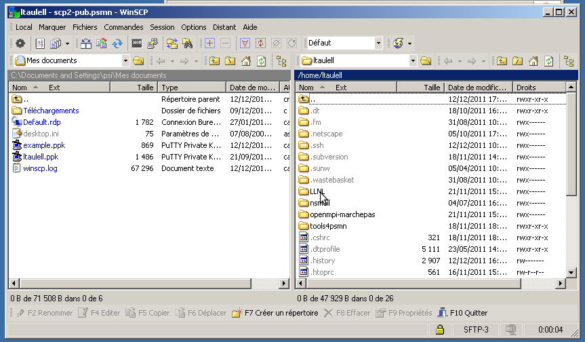Select the example.ppk file
This screenshot has width=585, height=342.
[x=44, y=145]
